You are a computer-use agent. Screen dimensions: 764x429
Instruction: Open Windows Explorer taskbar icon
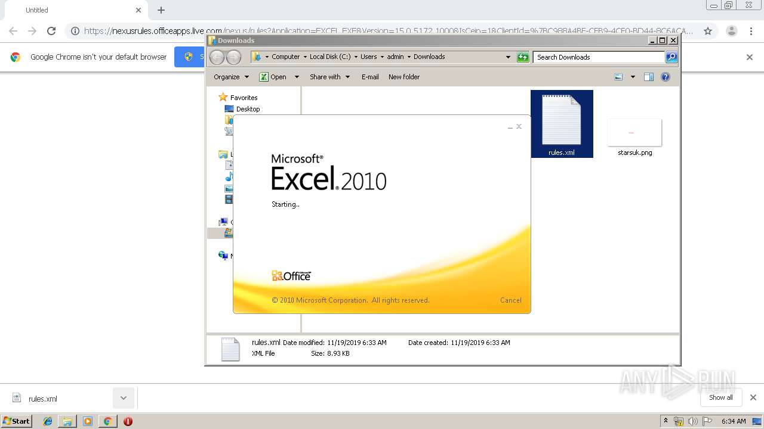(x=67, y=421)
